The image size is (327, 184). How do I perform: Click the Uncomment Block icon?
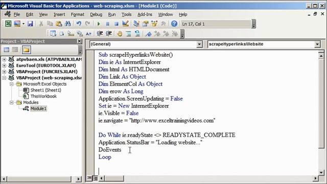(x=137, y=33)
